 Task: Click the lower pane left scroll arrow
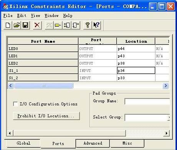coord(10,133)
